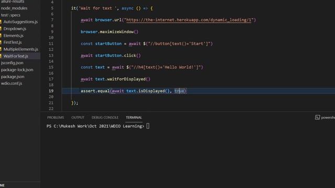Switch to the OUTPUT panel tab

coord(78,118)
